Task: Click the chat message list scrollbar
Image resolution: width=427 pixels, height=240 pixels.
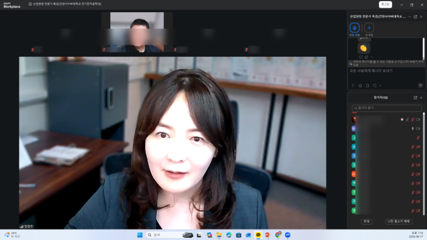Action: click(423, 49)
